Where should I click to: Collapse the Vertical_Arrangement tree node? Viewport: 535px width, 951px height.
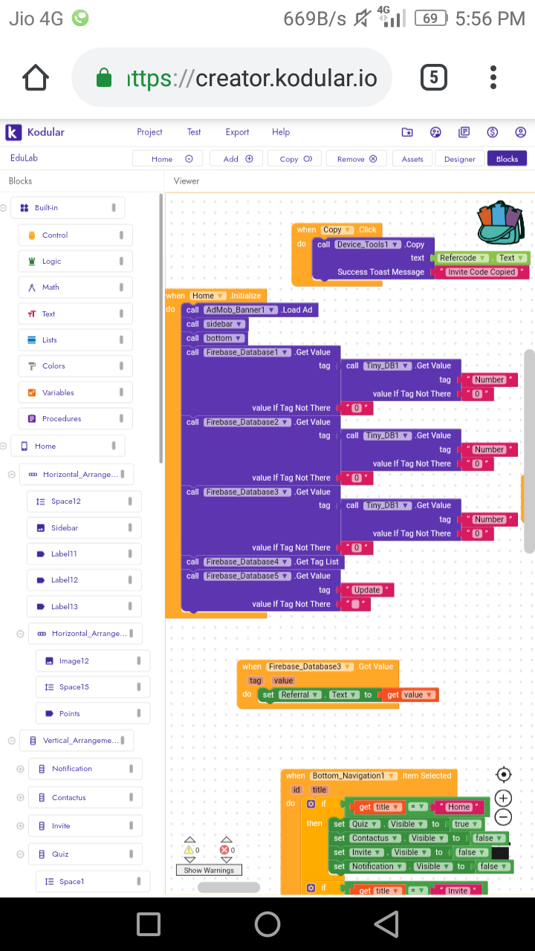click(11, 741)
